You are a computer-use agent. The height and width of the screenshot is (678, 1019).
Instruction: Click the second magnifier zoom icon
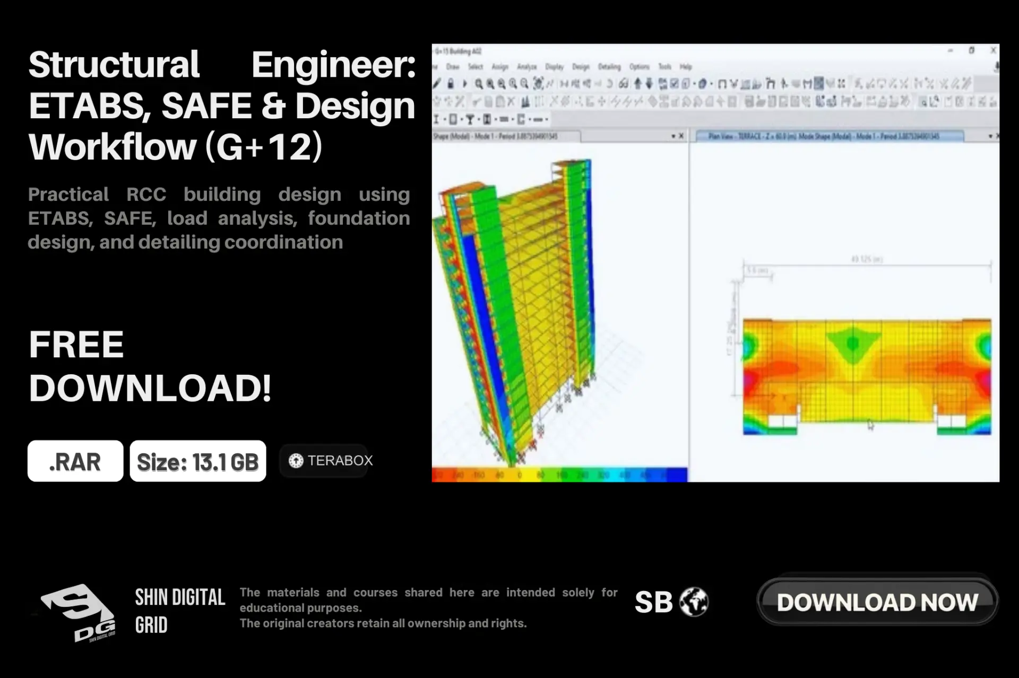pos(490,84)
